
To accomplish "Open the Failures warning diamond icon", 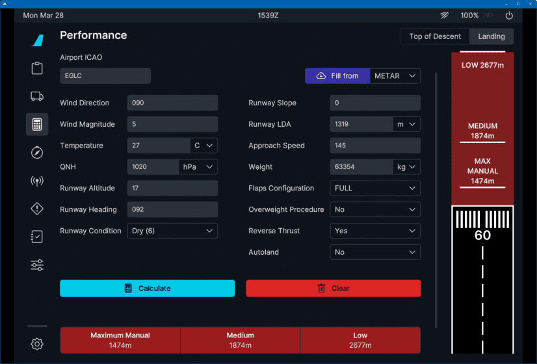I will [37, 209].
